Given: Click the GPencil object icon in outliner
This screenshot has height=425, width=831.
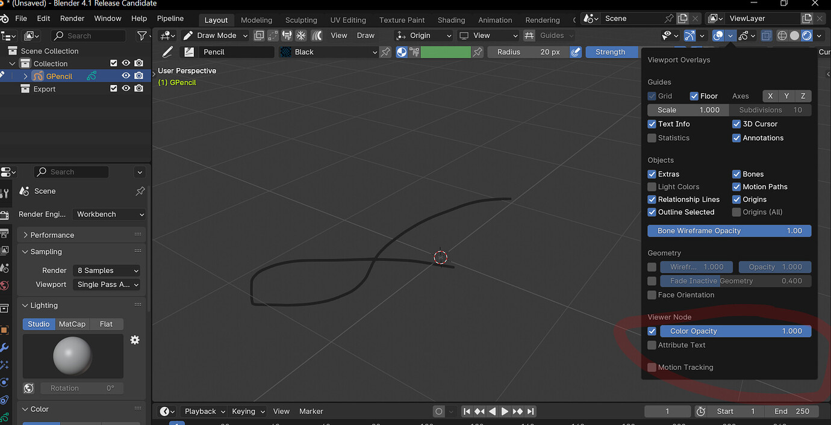Looking at the screenshot, I should tap(37, 76).
